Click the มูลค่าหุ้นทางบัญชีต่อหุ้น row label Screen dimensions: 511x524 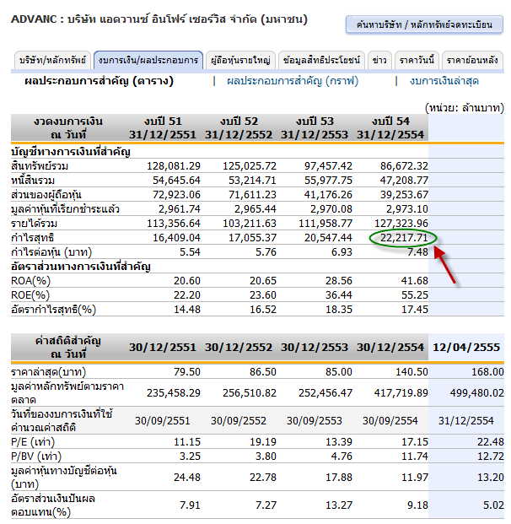64,478
